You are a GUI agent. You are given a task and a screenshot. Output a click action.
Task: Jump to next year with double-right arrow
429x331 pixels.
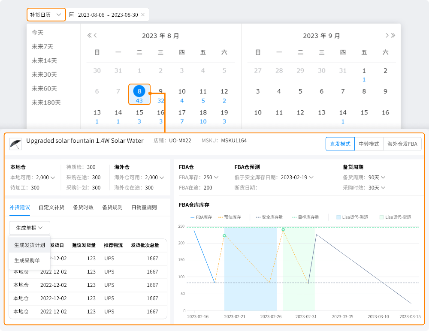[x=393, y=35]
